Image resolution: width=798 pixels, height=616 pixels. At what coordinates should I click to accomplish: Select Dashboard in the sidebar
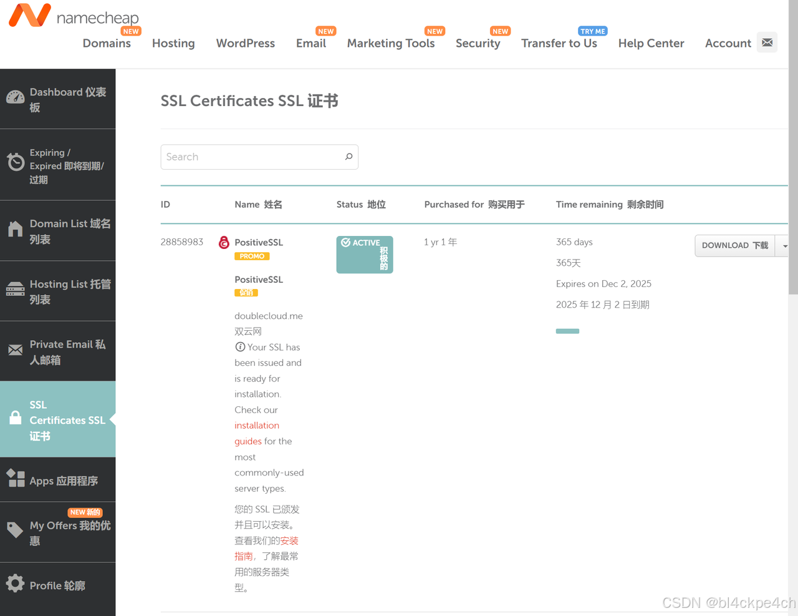tap(57, 99)
